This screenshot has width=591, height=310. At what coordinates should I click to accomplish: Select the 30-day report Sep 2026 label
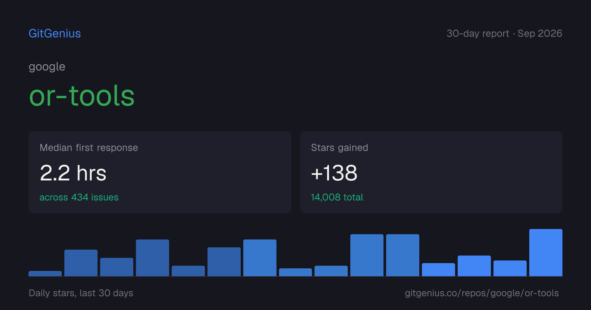point(504,33)
